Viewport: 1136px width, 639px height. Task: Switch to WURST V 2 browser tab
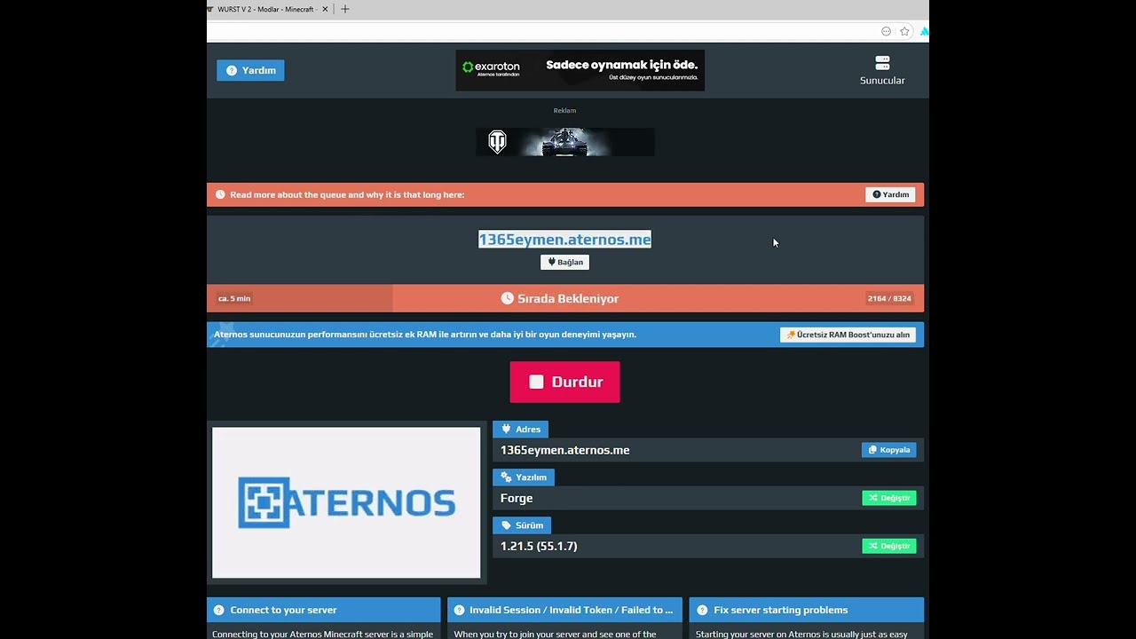265,9
